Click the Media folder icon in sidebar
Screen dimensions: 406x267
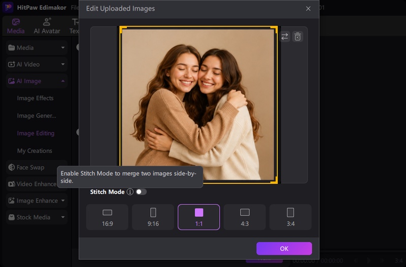pos(11,48)
